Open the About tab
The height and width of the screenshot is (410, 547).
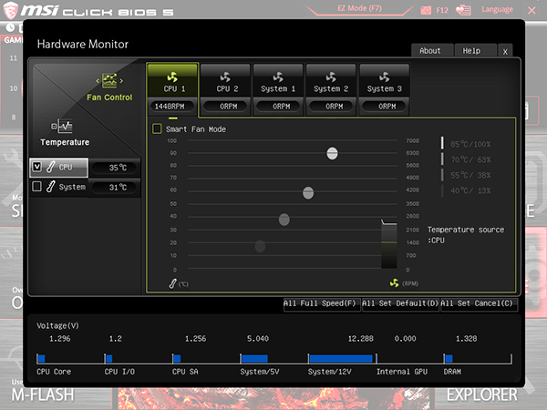(x=432, y=51)
